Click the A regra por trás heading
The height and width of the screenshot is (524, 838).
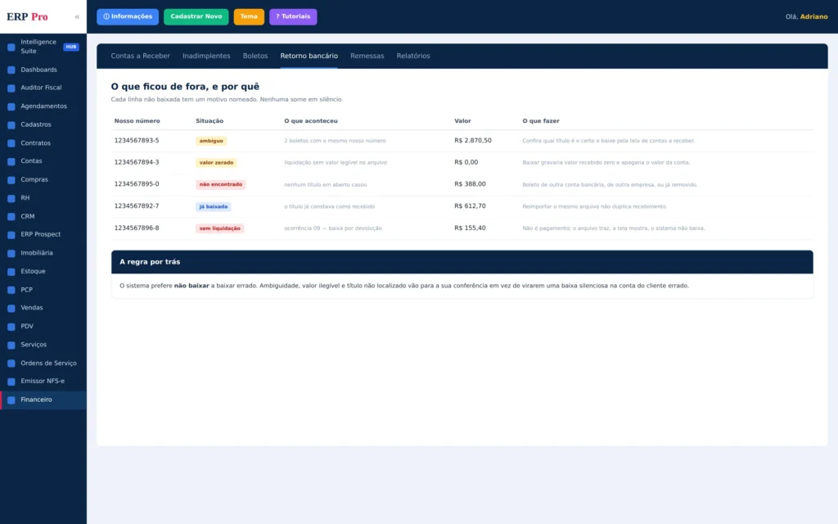click(x=150, y=262)
